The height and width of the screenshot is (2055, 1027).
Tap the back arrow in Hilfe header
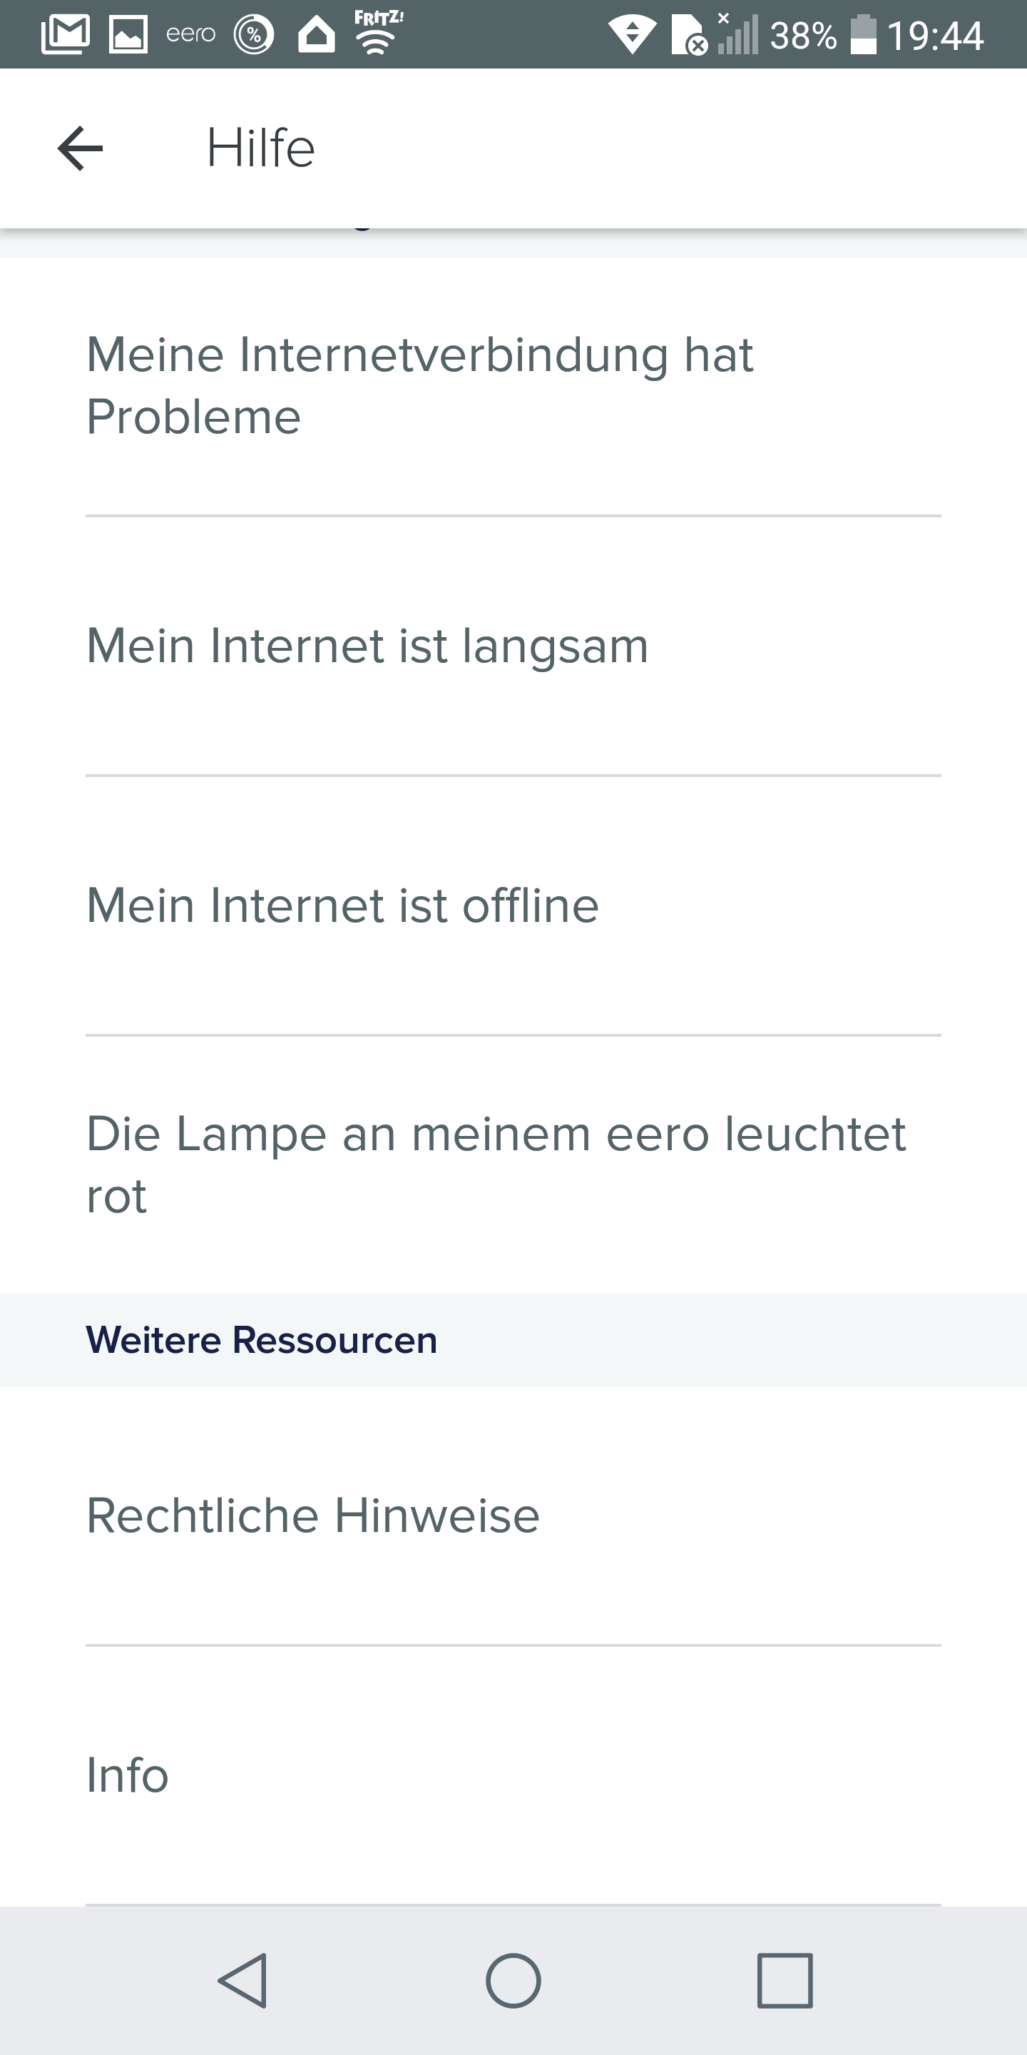[x=81, y=148]
